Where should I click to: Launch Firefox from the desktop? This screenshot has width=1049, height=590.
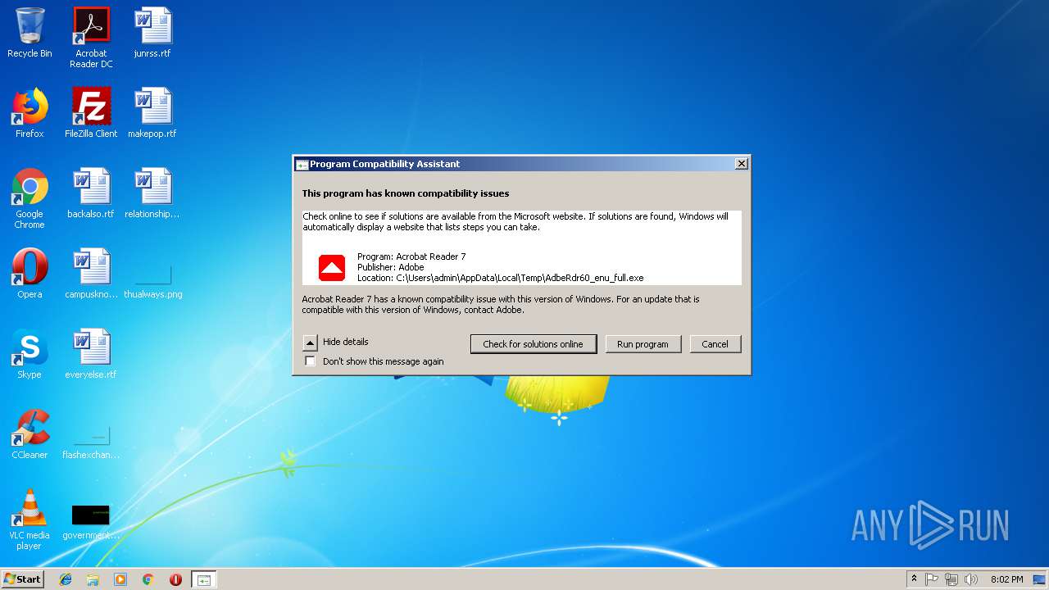coord(30,113)
